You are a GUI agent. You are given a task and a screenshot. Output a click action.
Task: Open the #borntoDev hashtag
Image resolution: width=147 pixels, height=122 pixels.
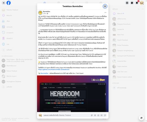click(x=44, y=73)
